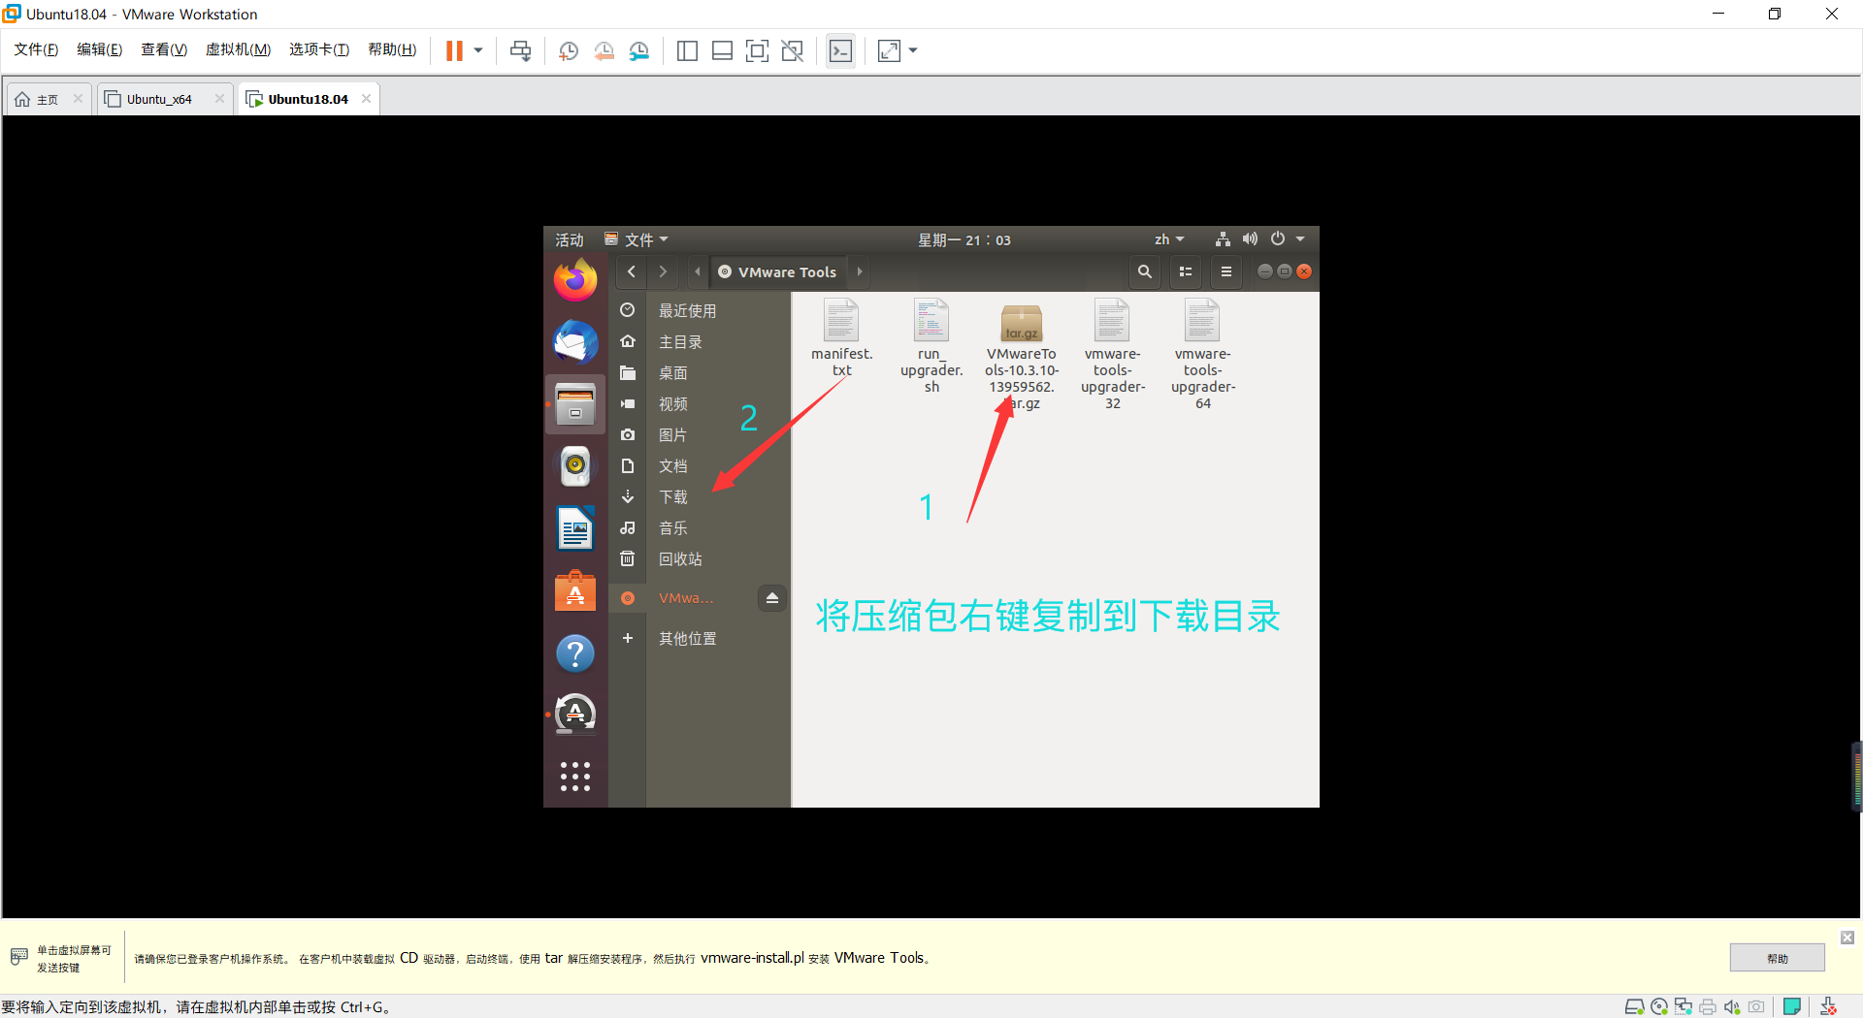The height and width of the screenshot is (1018, 1863).
Task: Open Ubuntu Software from the dock
Action: click(x=575, y=591)
